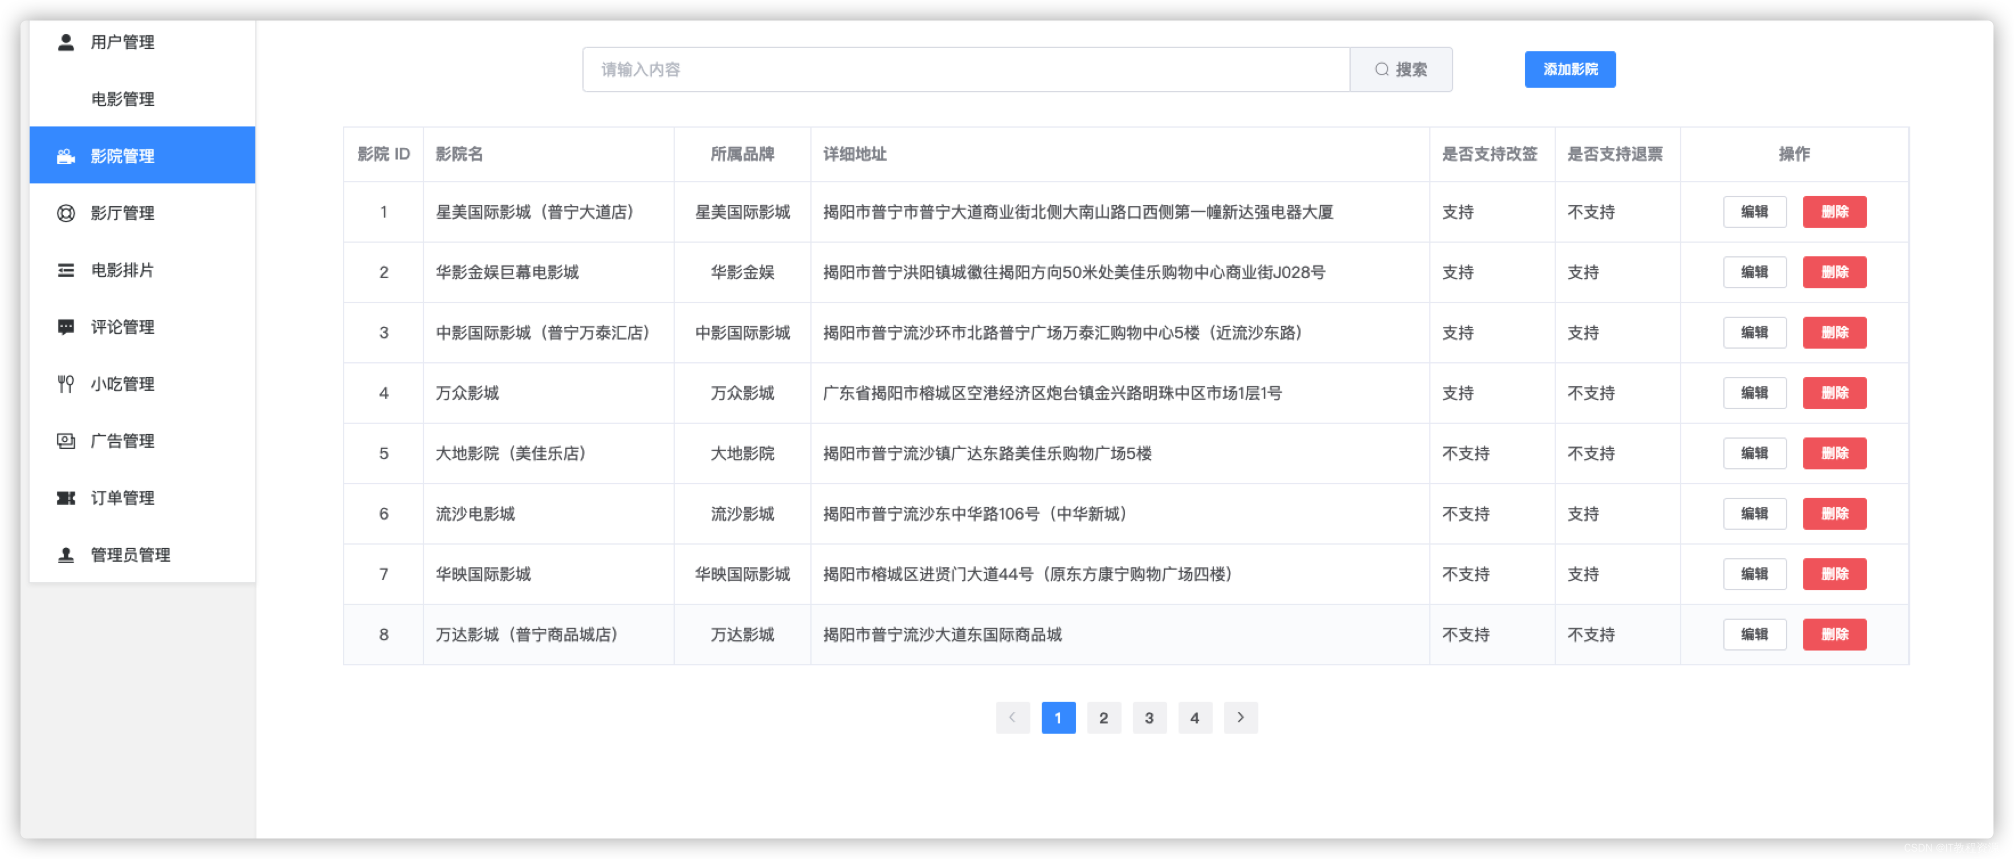This screenshot has height=859, width=2014.
Task: Open 管理员管理 menu item
Action: (142, 555)
